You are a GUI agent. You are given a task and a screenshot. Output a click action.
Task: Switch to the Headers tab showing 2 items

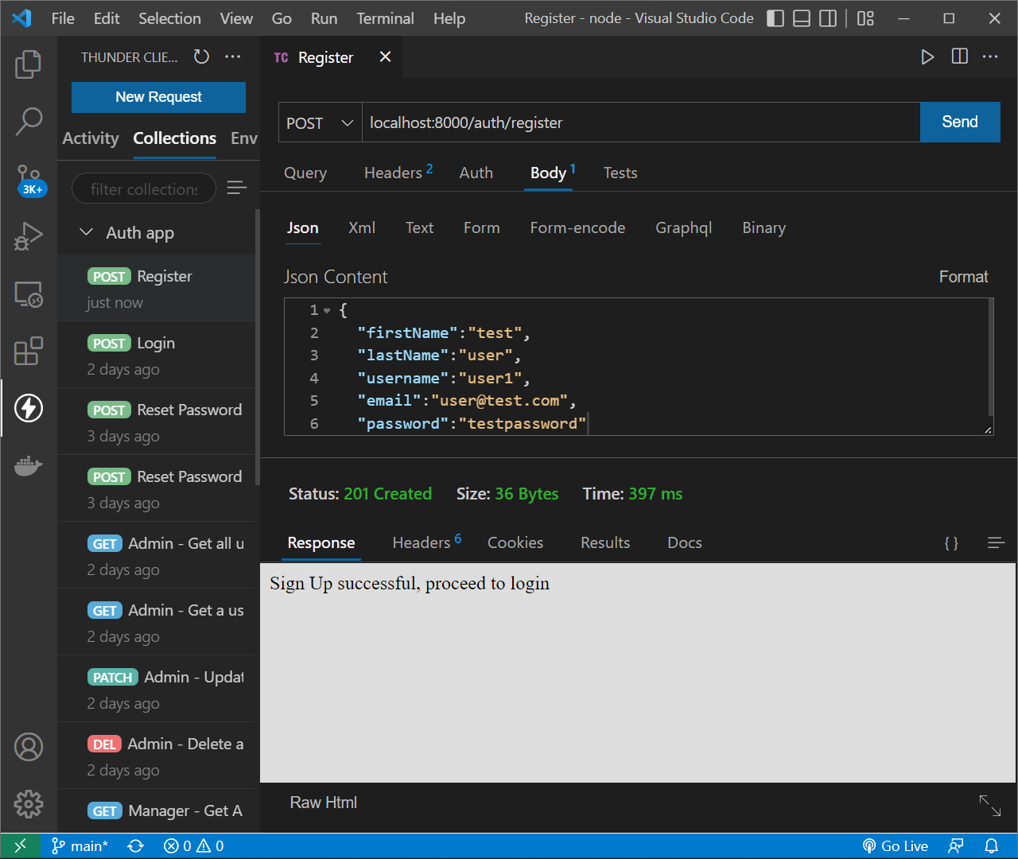(391, 173)
